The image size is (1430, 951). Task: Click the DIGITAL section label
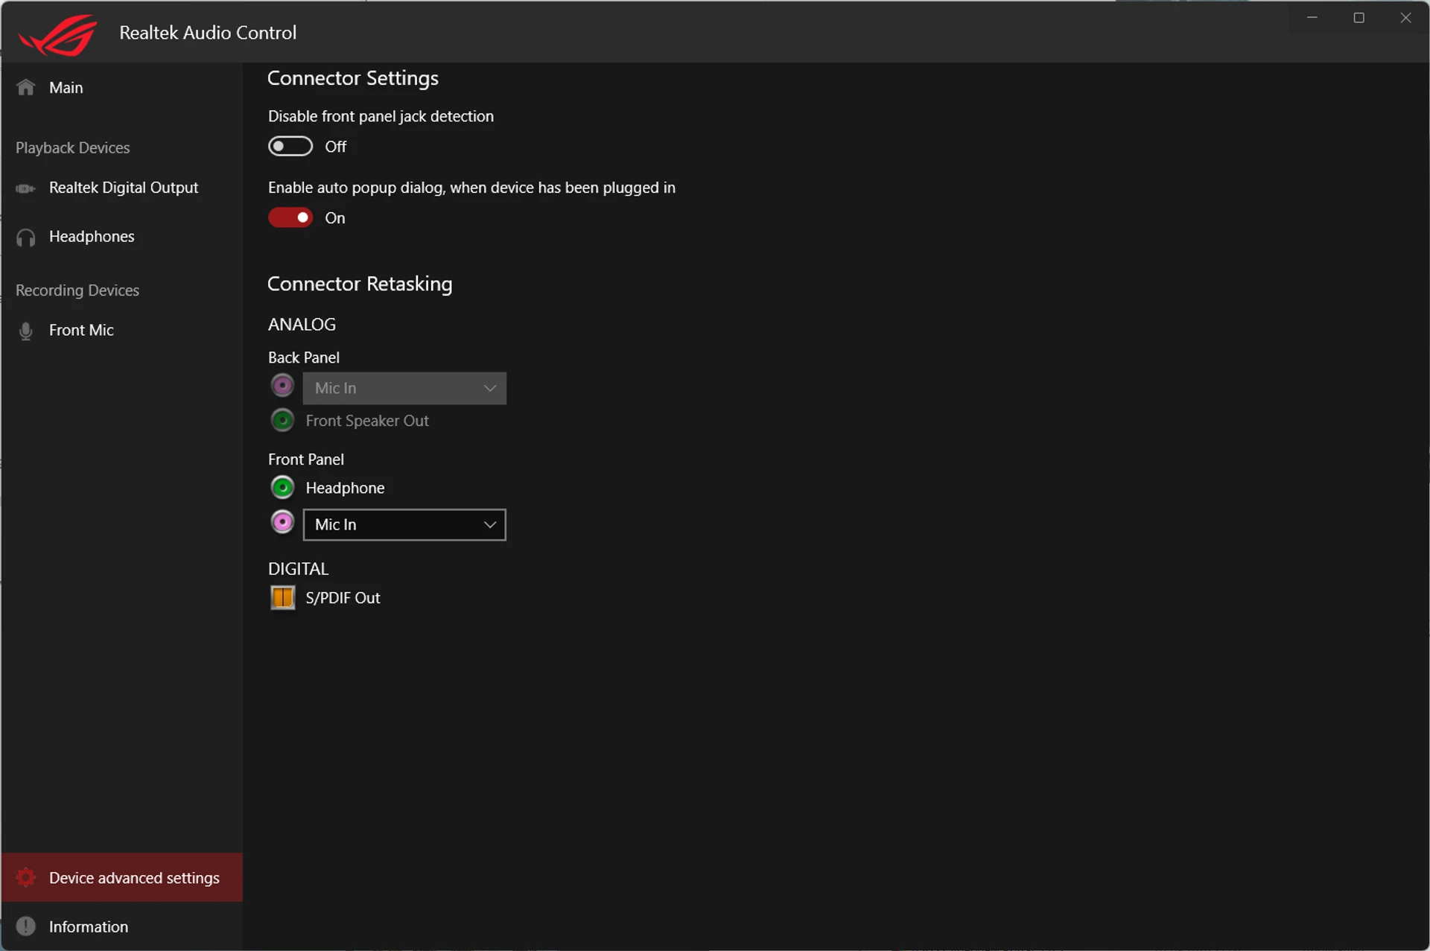298,569
